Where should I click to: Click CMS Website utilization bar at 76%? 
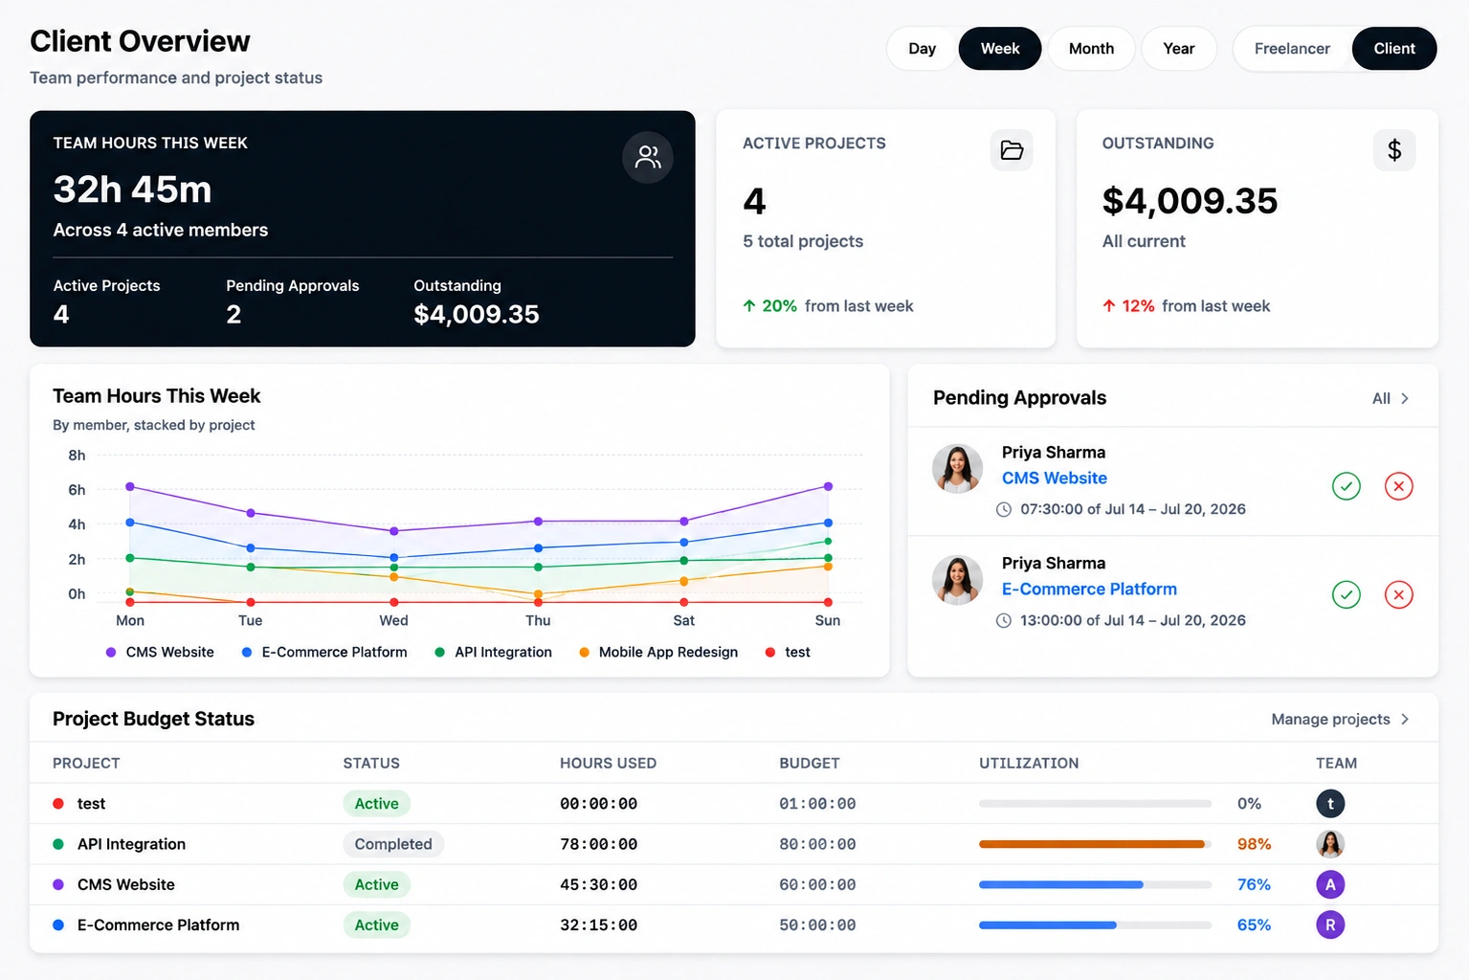point(1095,884)
